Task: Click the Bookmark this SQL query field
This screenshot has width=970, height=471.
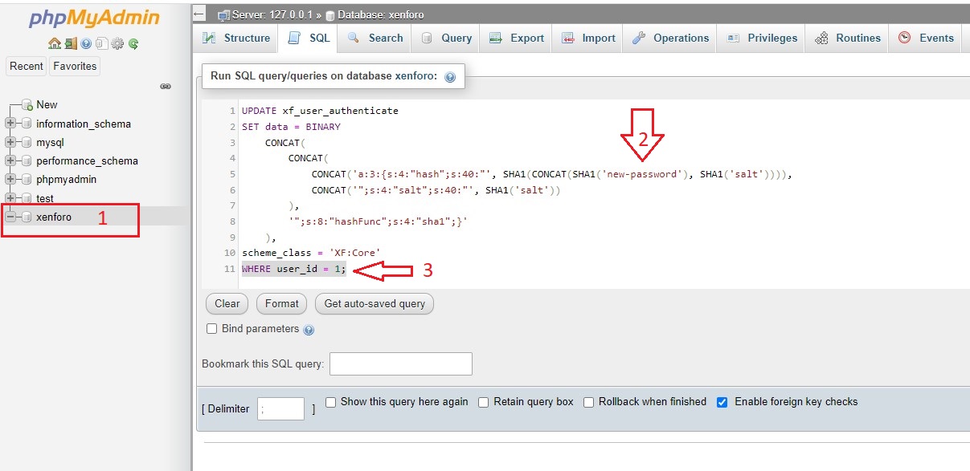Action: coord(401,363)
